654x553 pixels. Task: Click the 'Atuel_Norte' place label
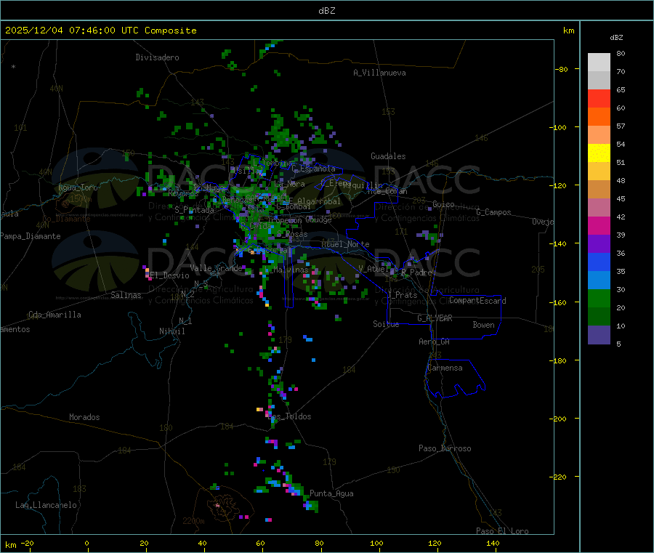(345, 244)
